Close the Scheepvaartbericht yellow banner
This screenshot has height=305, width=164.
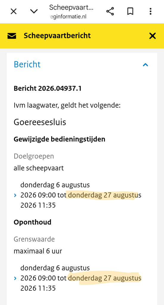pyautogui.click(x=152, y=36)
